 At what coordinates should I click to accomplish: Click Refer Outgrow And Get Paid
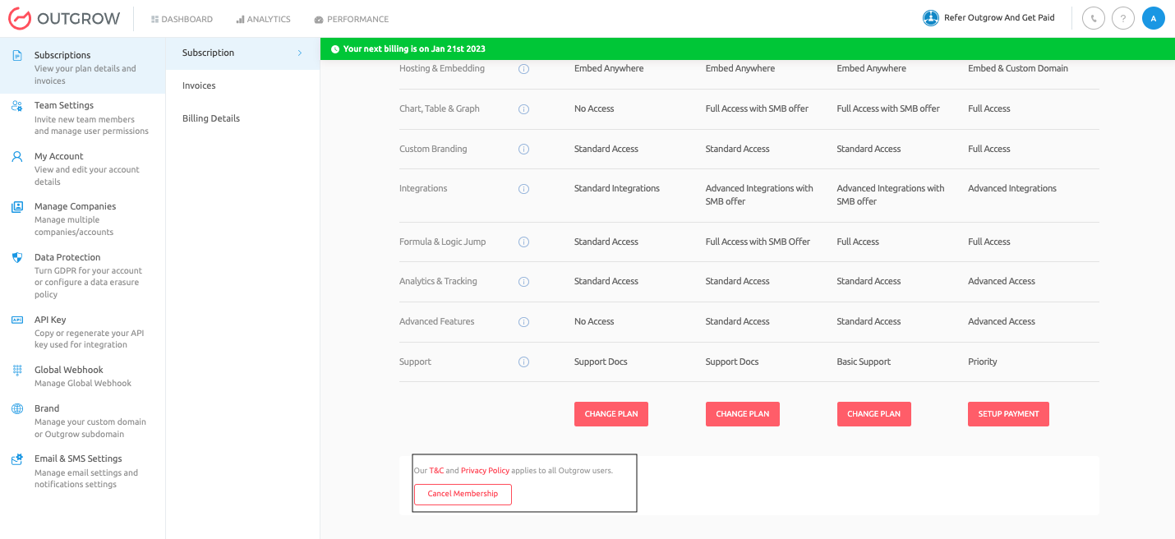999,18
